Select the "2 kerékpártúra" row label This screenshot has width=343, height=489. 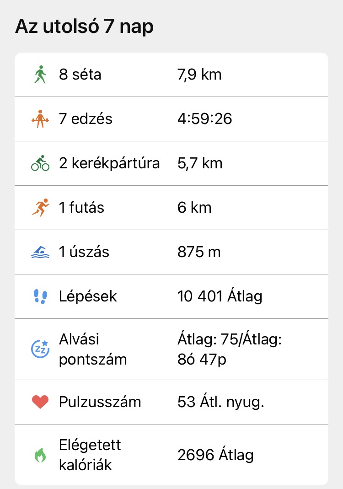coord(109,163)
